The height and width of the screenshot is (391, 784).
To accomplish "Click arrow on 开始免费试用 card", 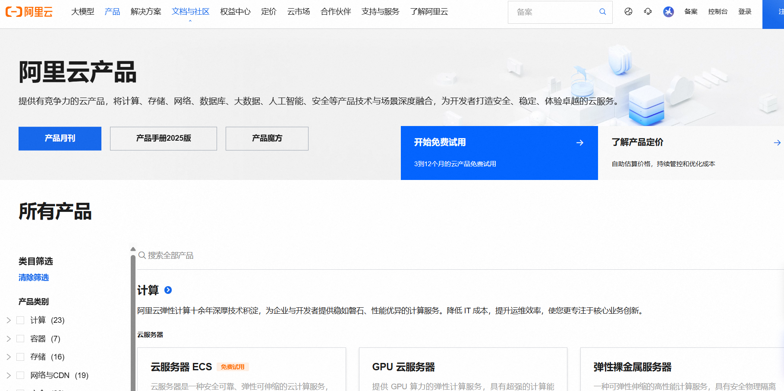I will (x=580, y=142).
